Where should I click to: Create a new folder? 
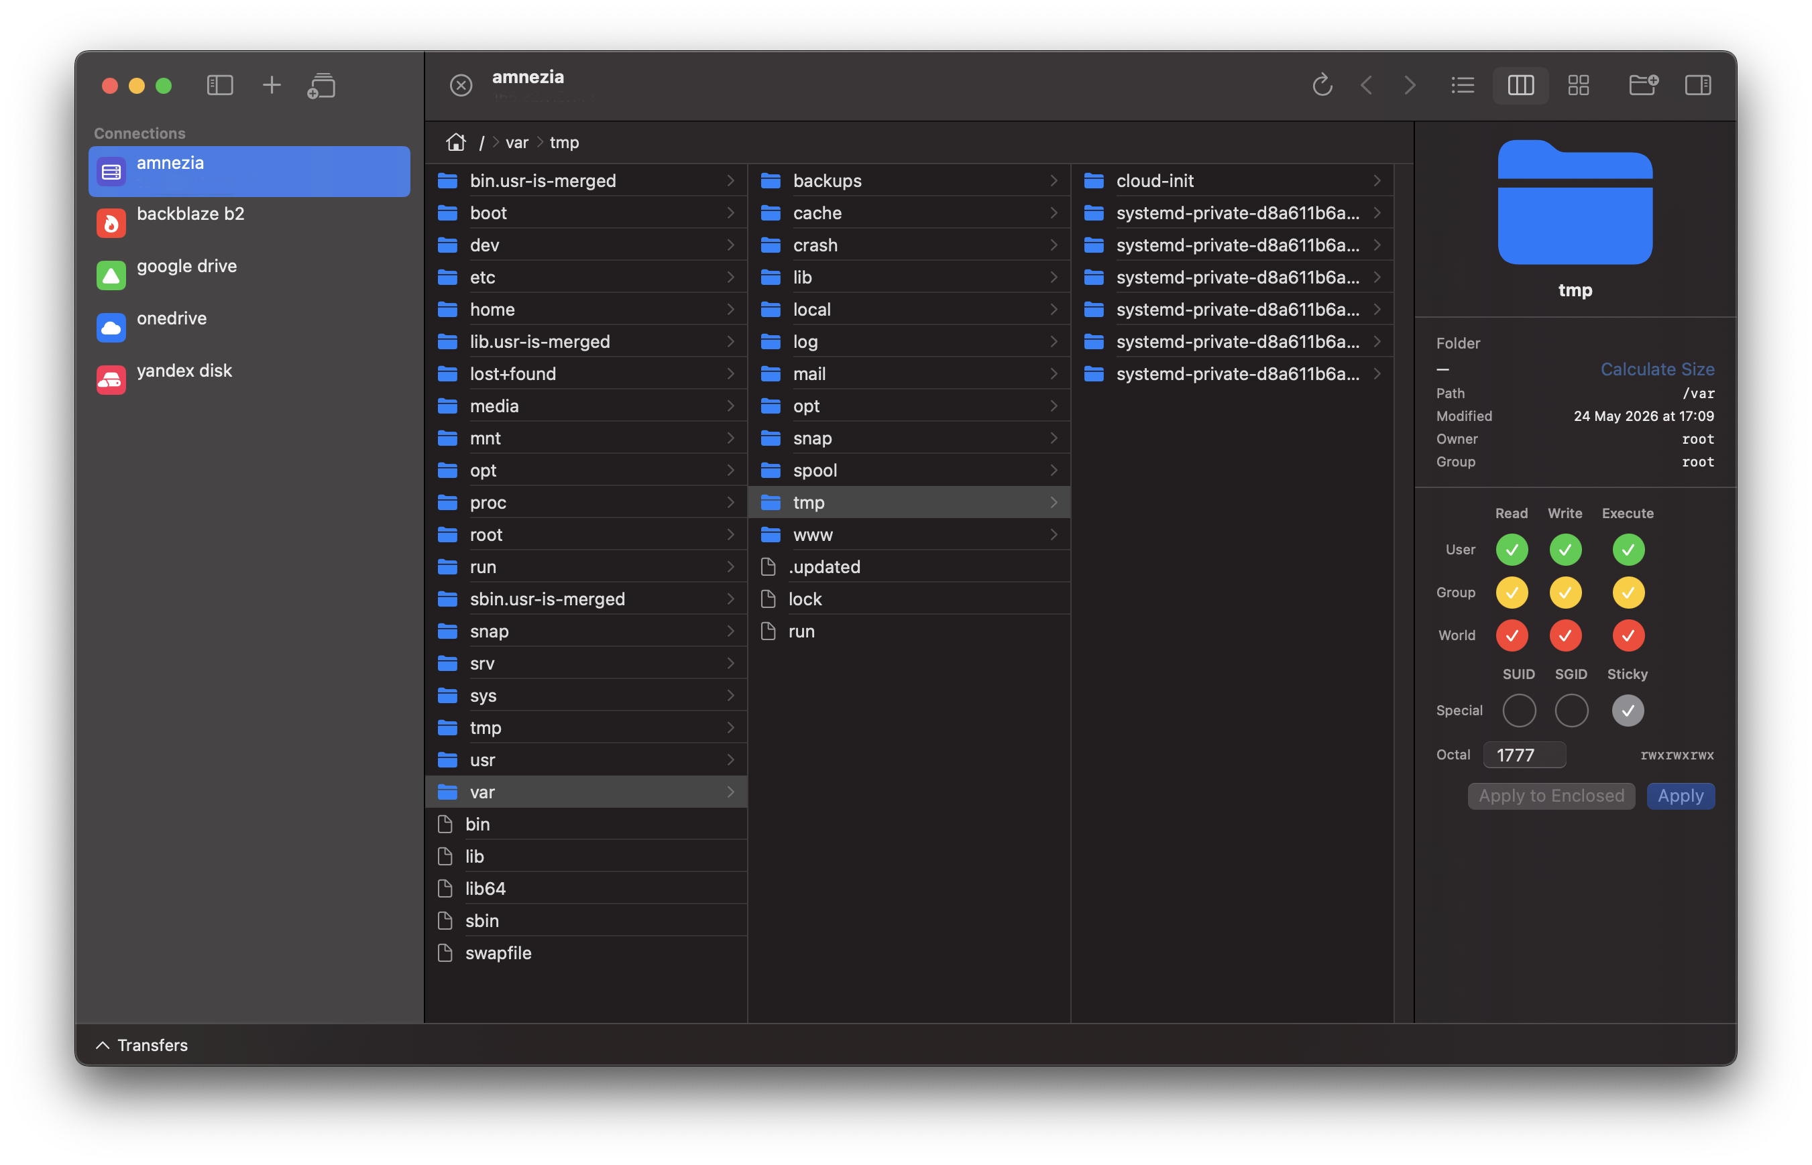click(x=1643, y=84)
